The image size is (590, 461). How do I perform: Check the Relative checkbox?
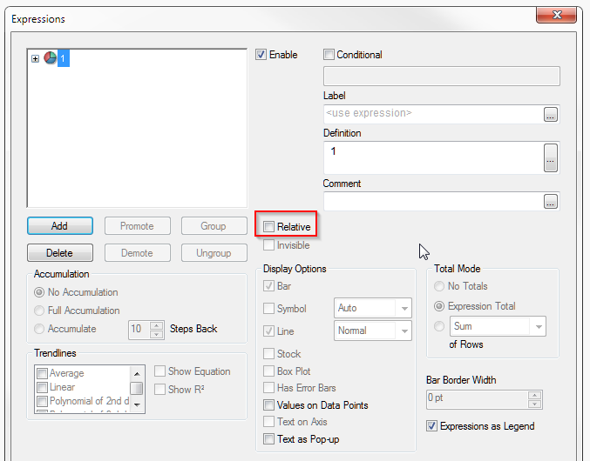pyautogui.click(x=268, y=227)
